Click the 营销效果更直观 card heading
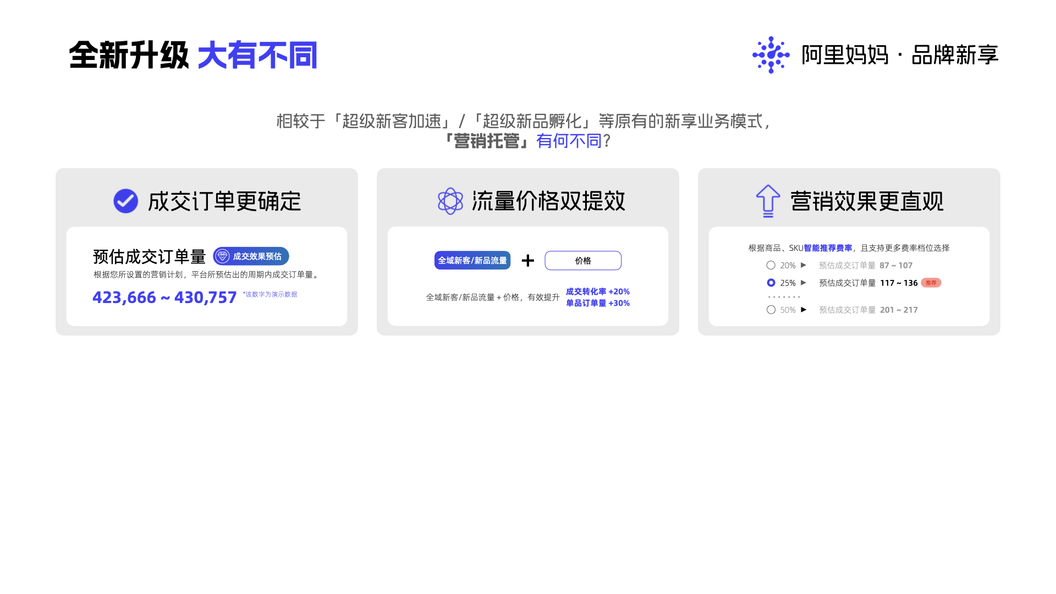The width and height of the screenshot is (1056, 594). [x=867, y=201]
